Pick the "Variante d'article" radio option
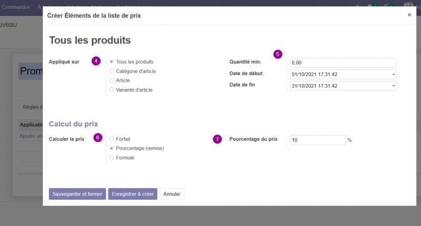 tap(112, 90)
